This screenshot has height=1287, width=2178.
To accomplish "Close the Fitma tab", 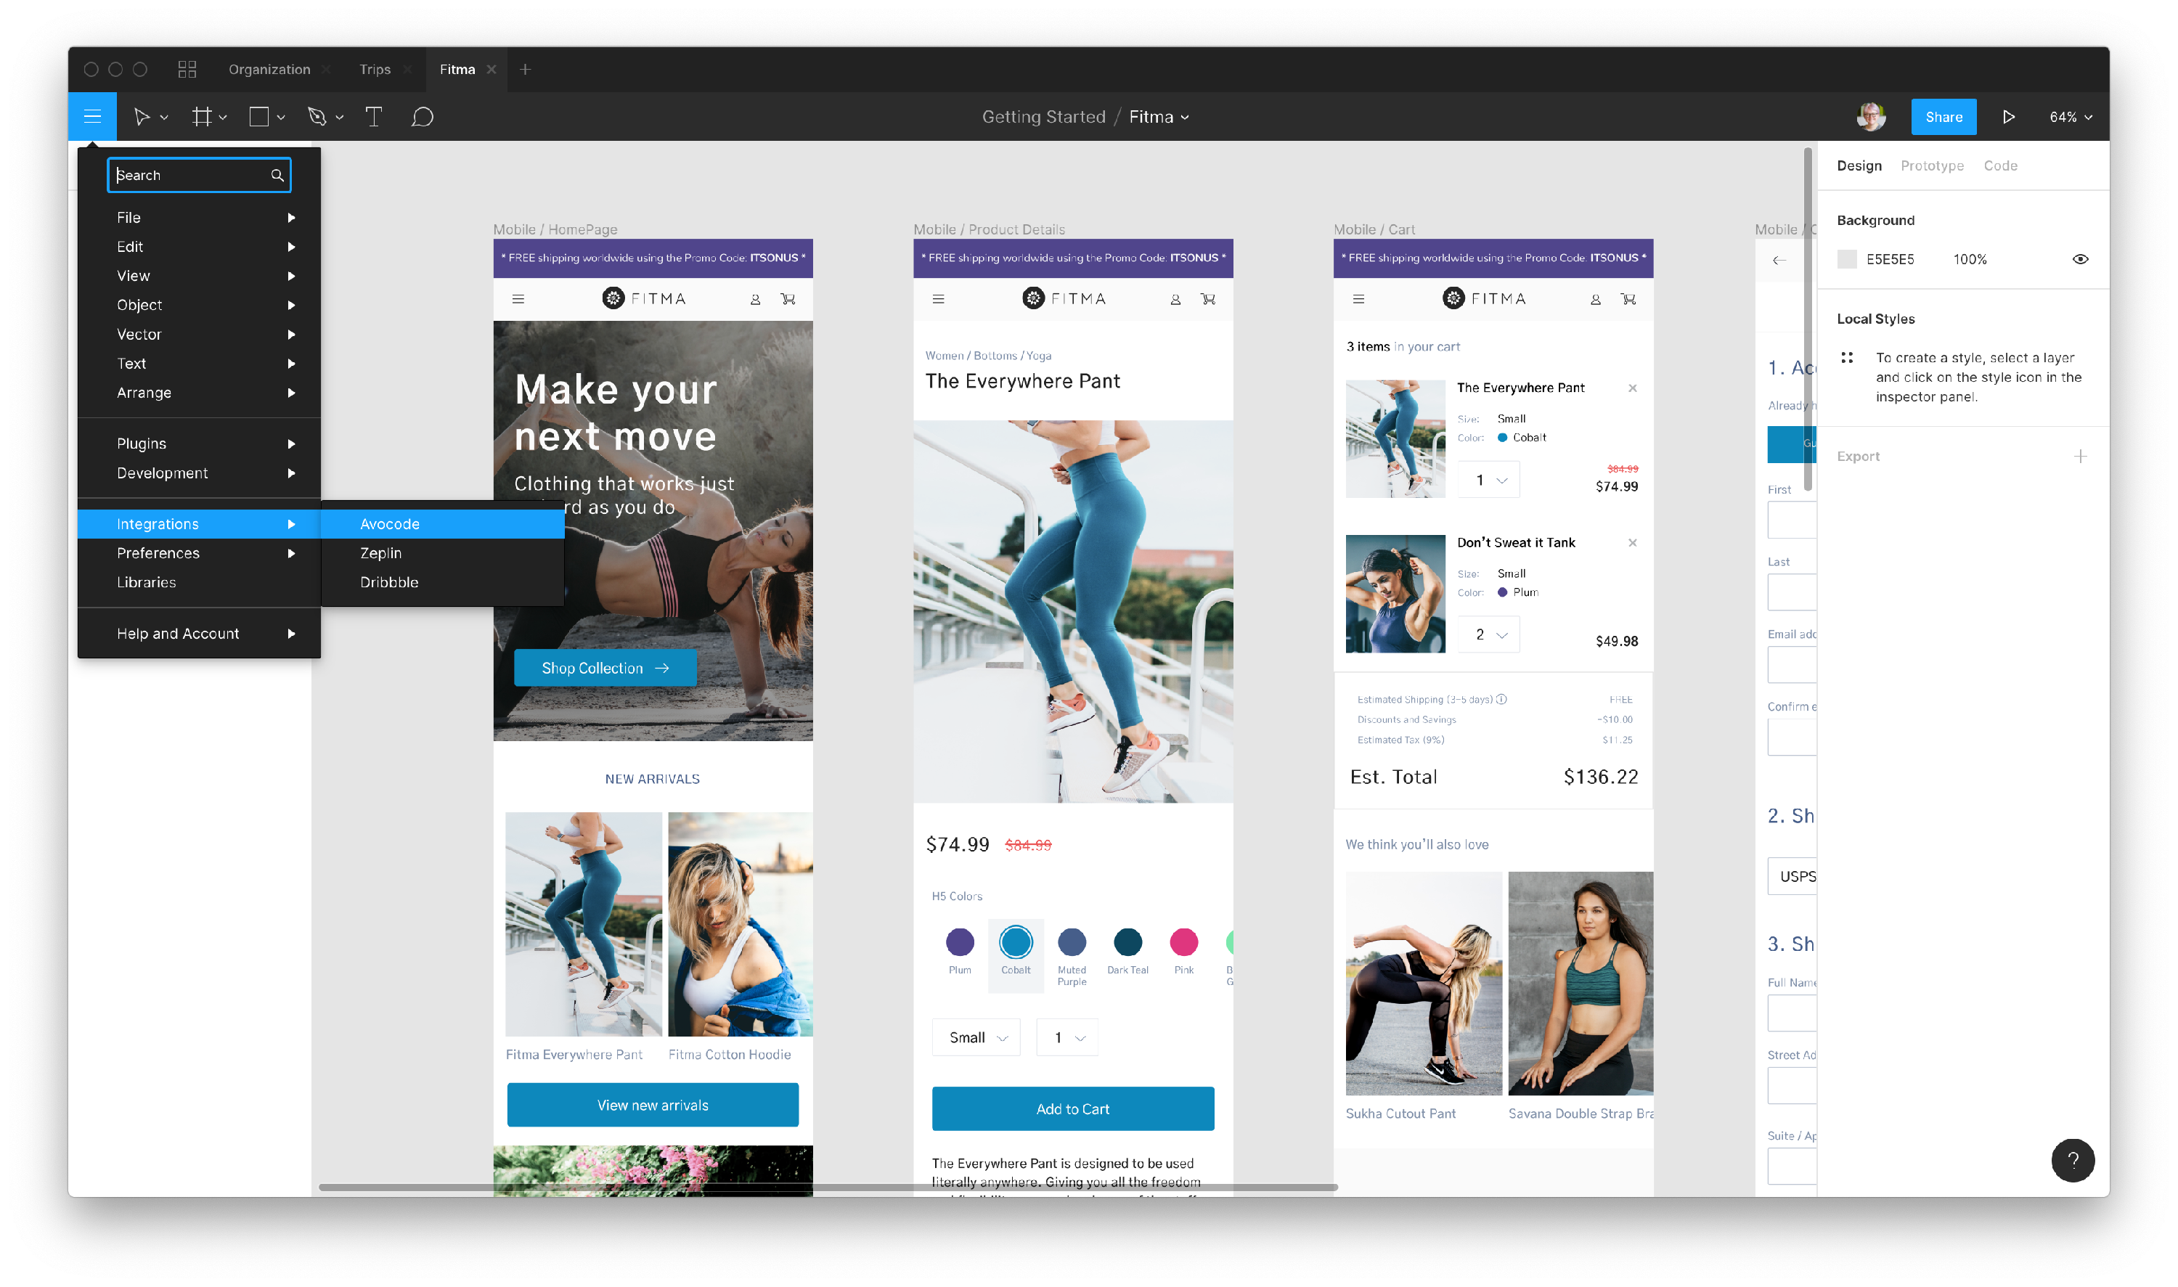I will point(491,68).
